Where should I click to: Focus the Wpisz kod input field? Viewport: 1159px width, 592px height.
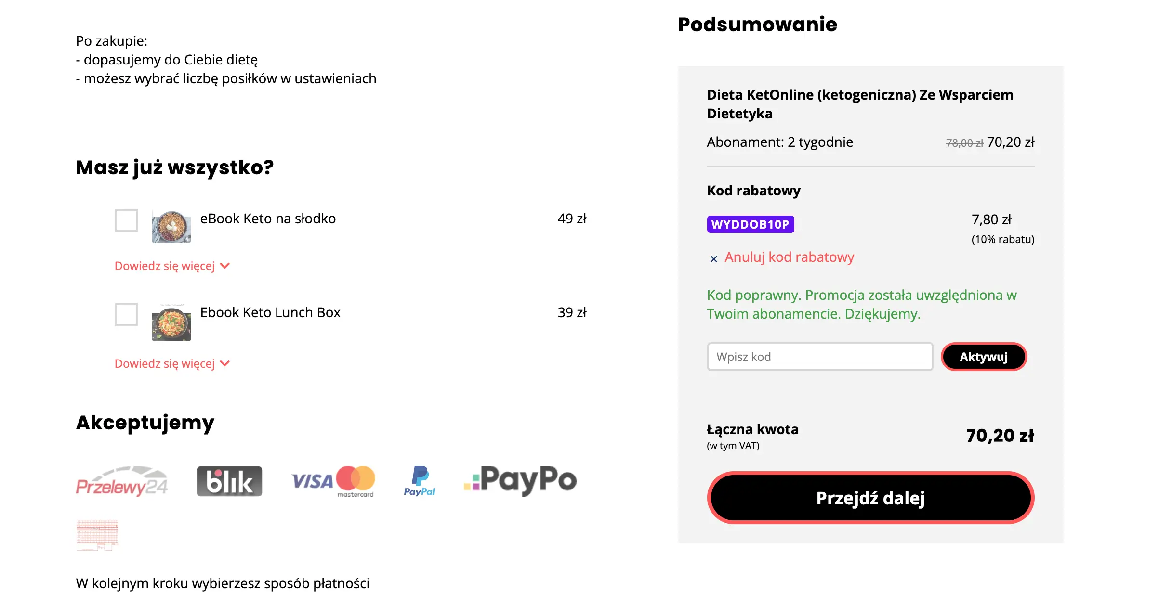click(819, 357)
